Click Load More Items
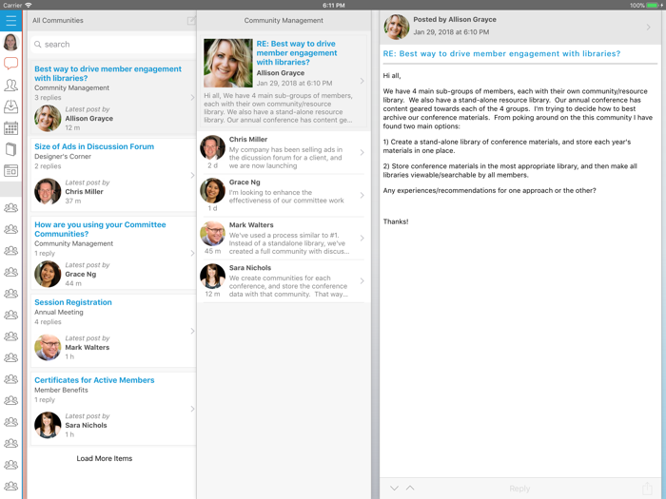This screenshot has height=499, width=666. pos(105,458)
